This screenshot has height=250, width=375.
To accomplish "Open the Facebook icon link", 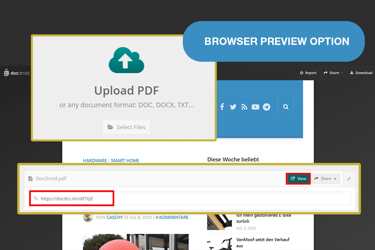I will 222,107.
